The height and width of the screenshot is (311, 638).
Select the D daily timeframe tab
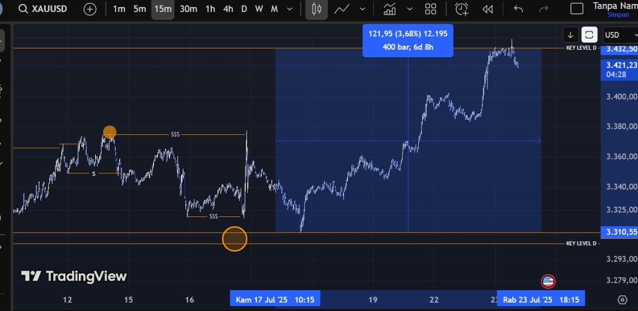pyautogui.click(x=244, y=9)
